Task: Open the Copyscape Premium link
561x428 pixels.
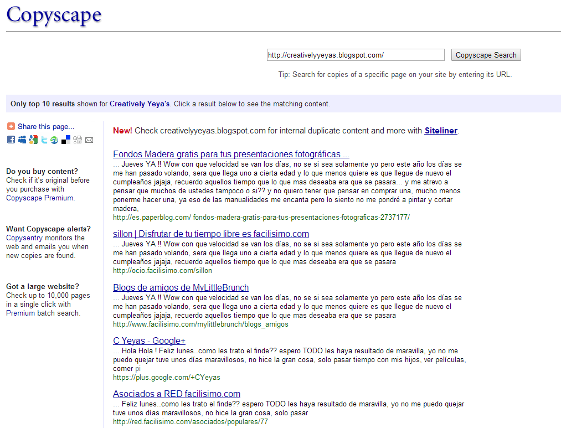Action: [39, 198]
